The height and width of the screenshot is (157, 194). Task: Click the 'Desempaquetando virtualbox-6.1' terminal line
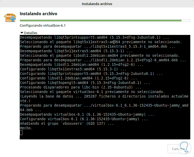87,114
